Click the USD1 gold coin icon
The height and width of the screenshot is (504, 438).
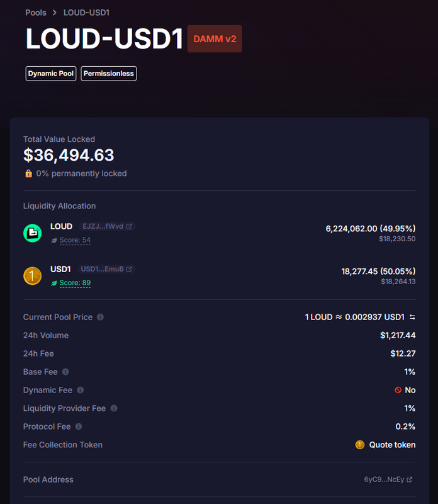[x=33, y=276]
